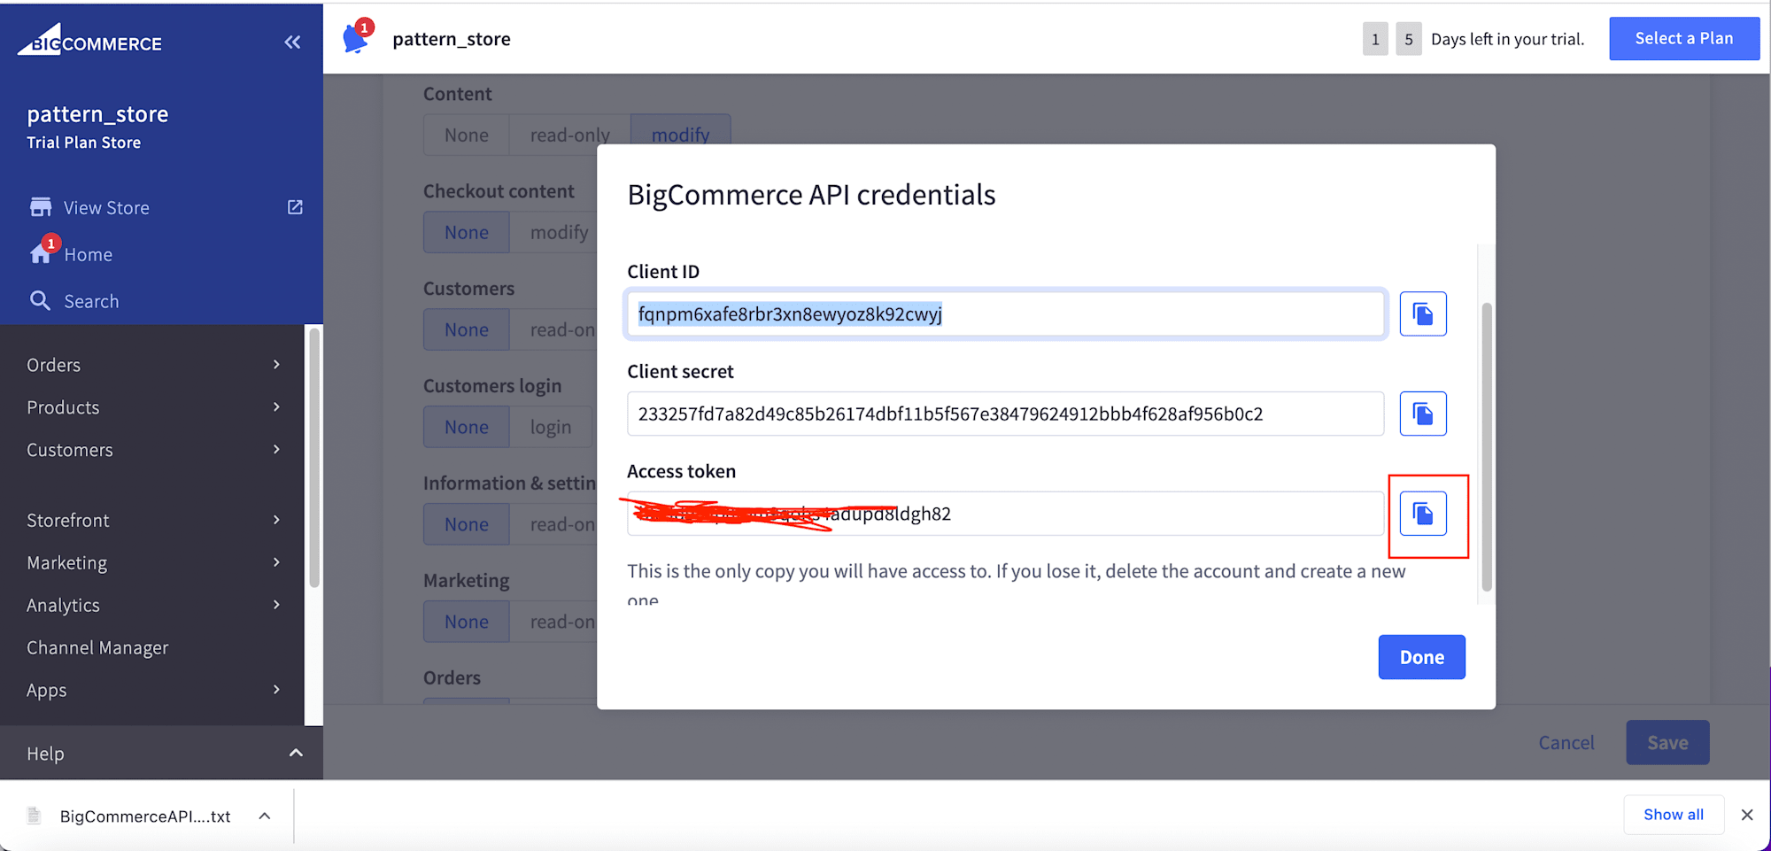This screenshot has width=1771, height=851.
Task: Click the Access token input field
Action: (x=1005, y=514)
